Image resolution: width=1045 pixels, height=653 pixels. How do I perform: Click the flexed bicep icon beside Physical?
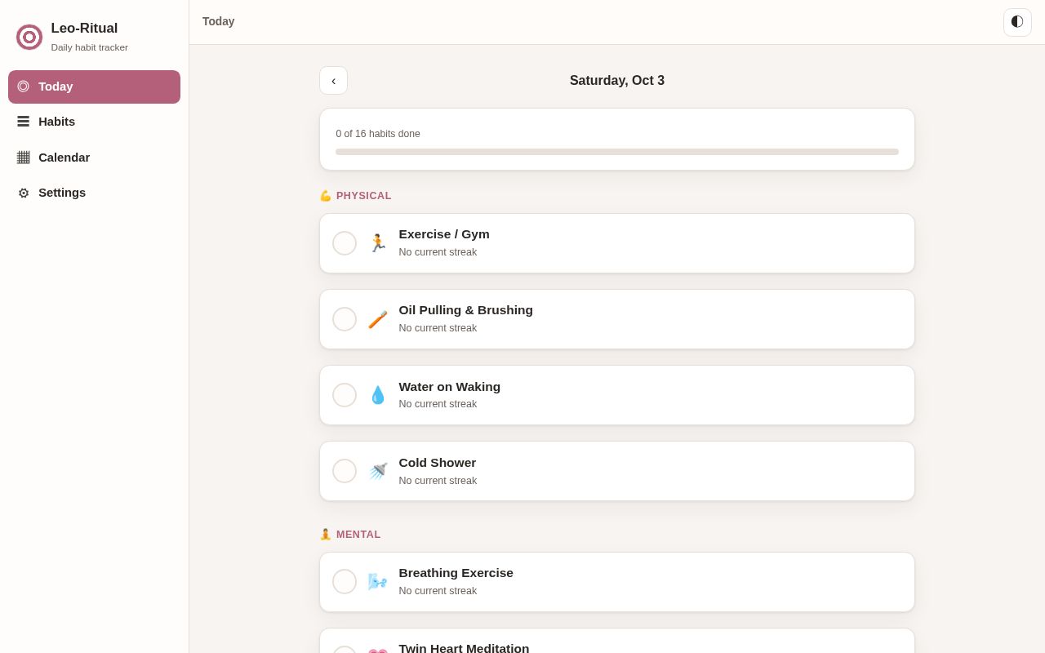(326, 196)
